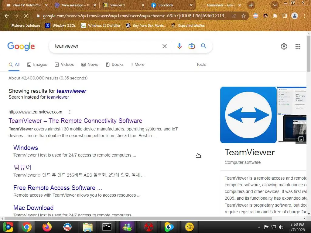This screenshot has height=233, width=311.
Task: Close the Facebook tab
Action: [191, 5]
